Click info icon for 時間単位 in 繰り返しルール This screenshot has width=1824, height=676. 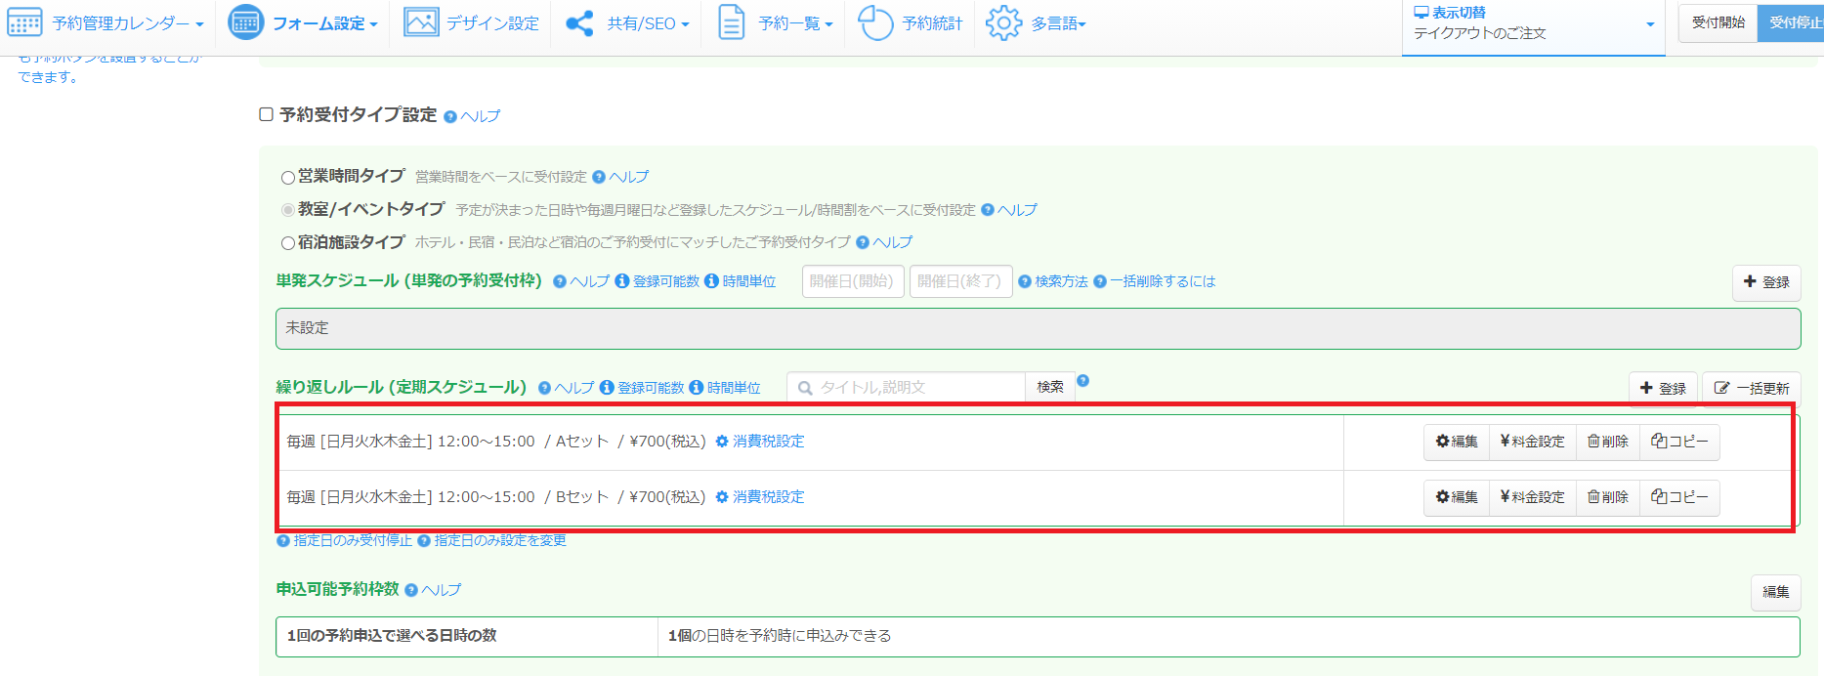point(697,388)
